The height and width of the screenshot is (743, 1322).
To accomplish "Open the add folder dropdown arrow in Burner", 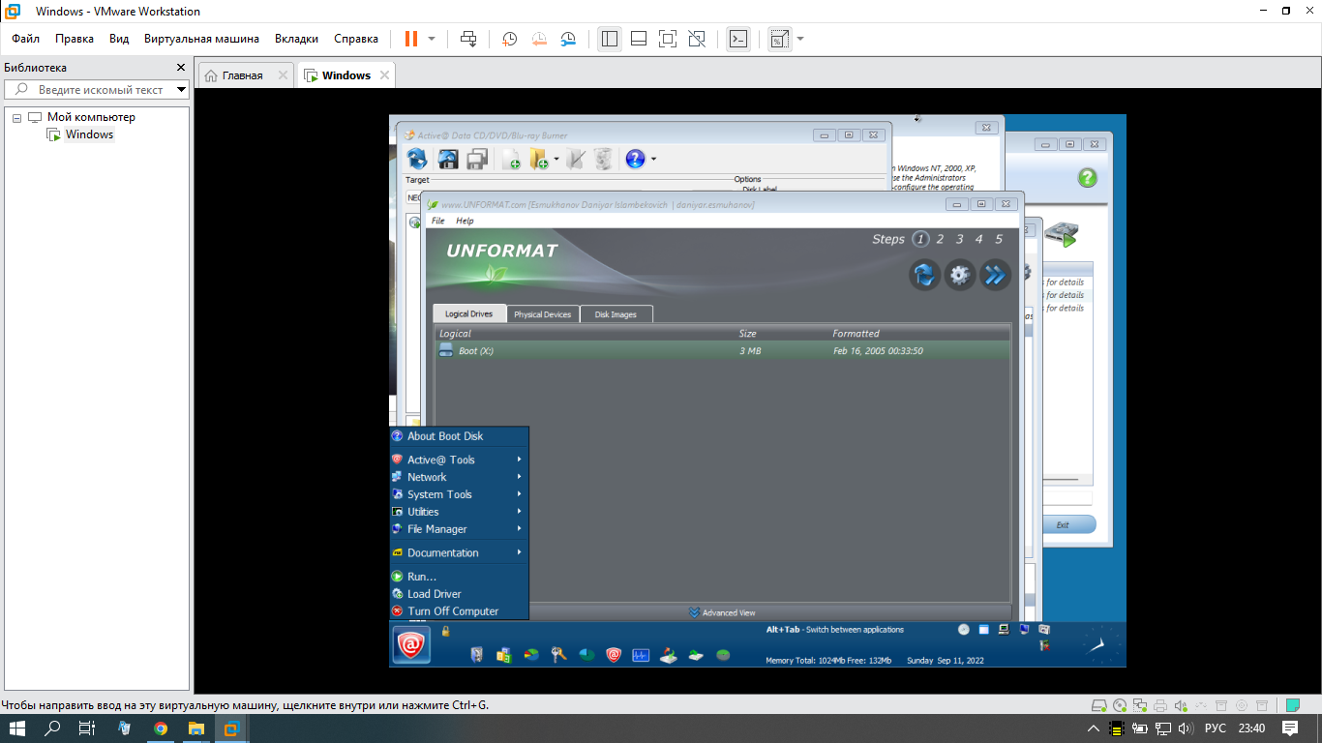I will pyautogui.click(x=556, y=159).
